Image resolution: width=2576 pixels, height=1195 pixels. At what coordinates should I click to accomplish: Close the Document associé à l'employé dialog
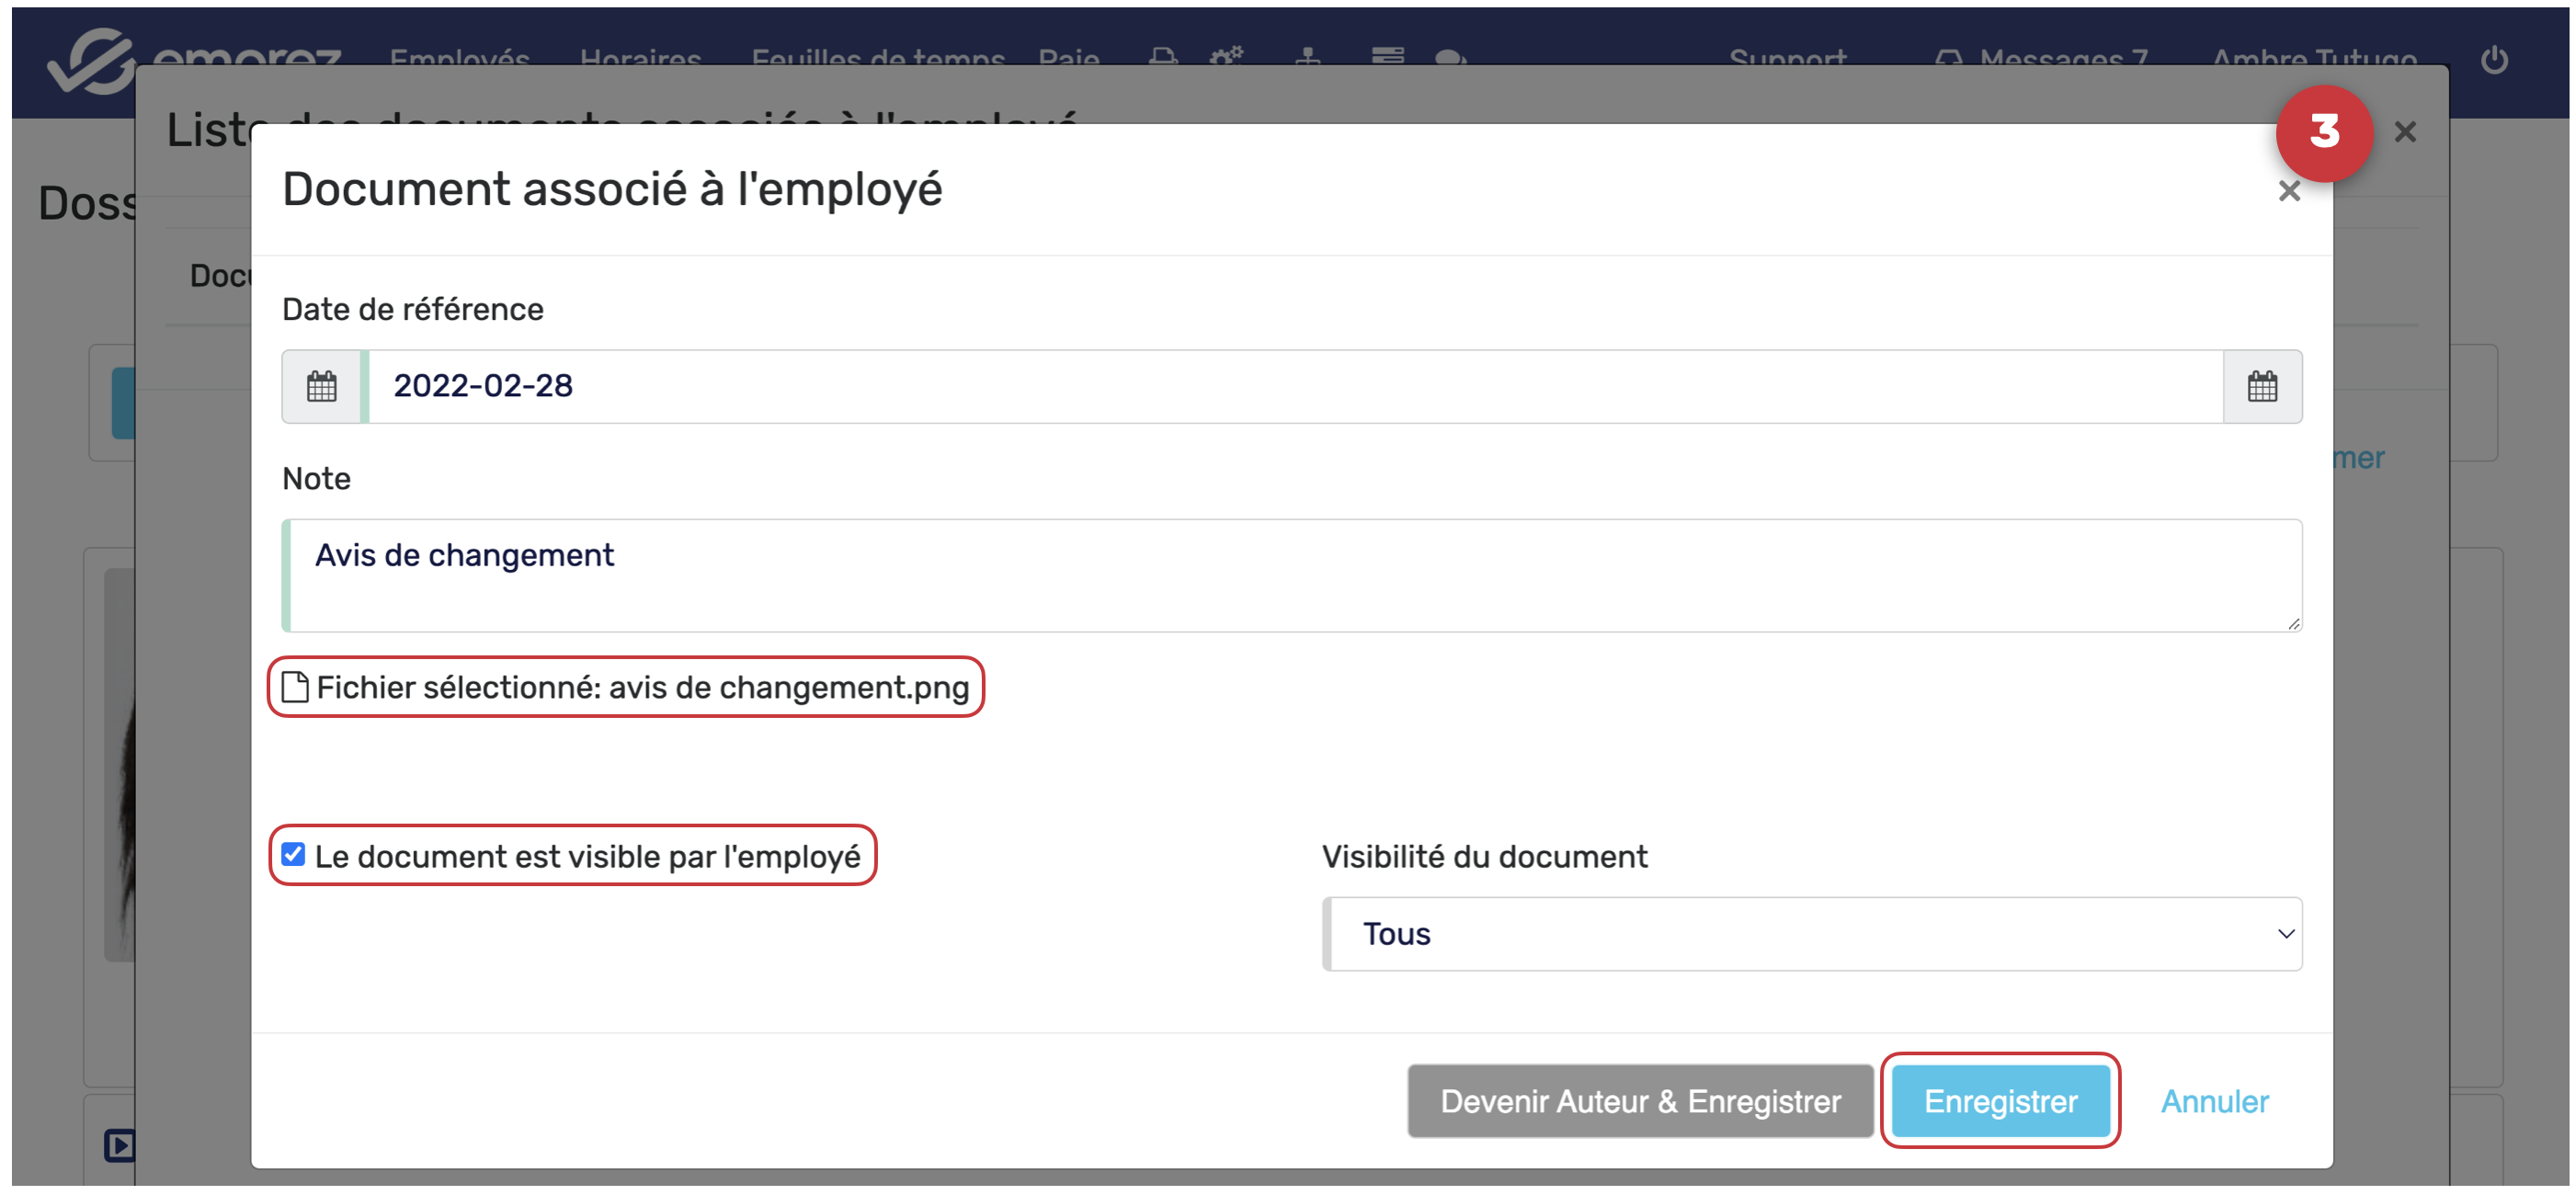pyautogui.click(x=2288, y=191)
